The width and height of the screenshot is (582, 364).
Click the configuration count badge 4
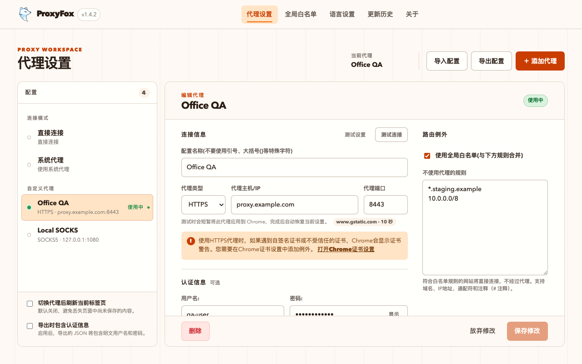point(144,93)
